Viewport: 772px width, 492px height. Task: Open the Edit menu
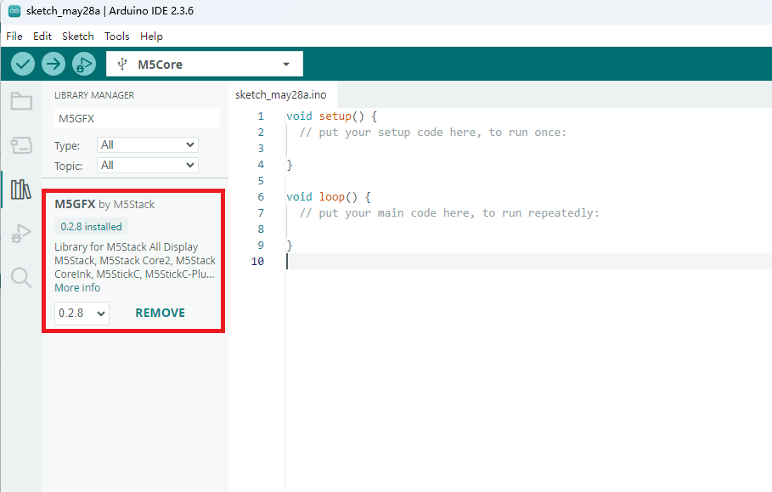[42, 37]
